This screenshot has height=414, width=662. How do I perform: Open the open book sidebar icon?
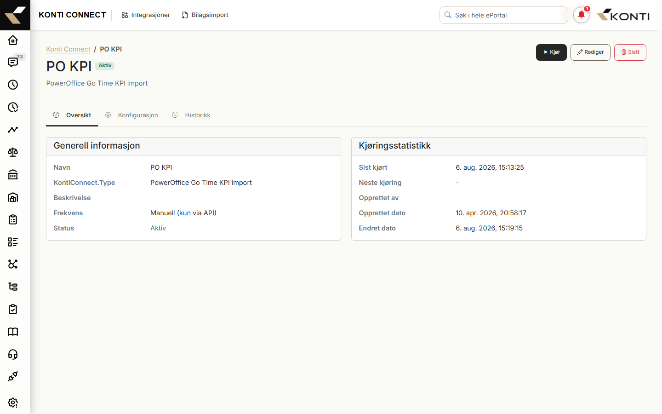pyautogui.click(x=13, y=332)
